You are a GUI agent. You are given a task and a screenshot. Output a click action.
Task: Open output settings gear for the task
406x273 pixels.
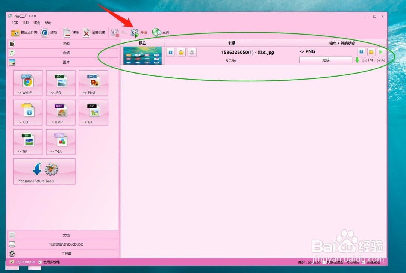[x=192, y=53]
